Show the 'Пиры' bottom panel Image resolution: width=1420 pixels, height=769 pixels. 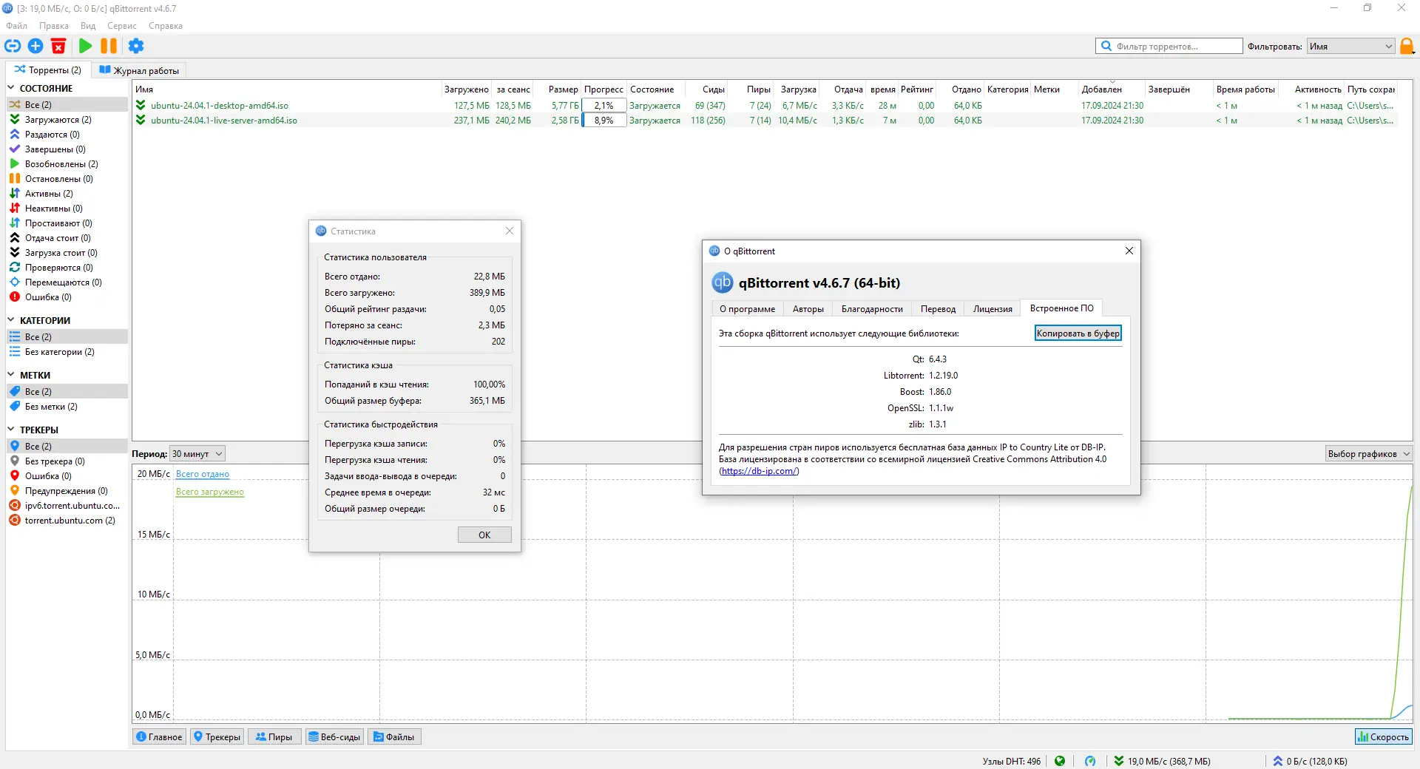274,737
